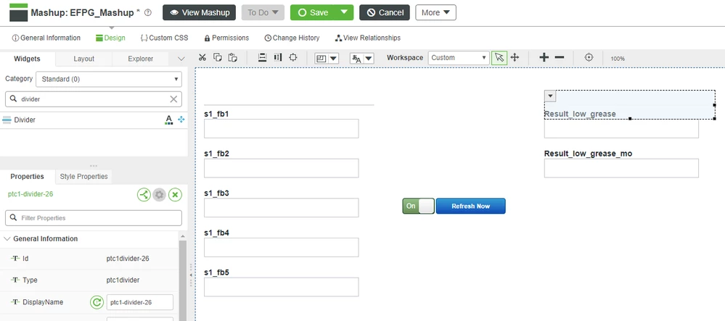This screenshot has width=725, height=321.
Task: Click the ptc1-divider-26 green widget name
Action: pyautogui.click(x=30, y=194)
